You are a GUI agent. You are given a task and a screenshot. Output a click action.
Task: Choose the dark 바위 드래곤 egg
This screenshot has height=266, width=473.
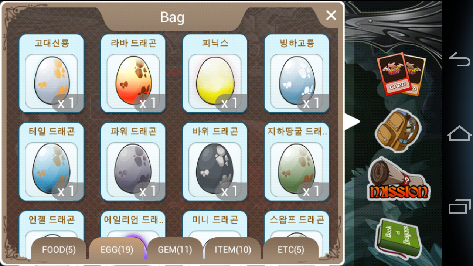click(x=215, y=161)
